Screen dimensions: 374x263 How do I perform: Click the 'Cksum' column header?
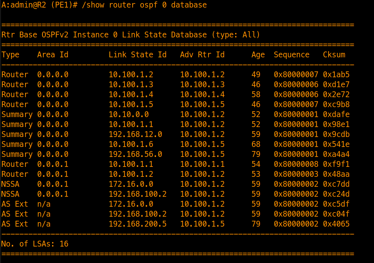334,55
